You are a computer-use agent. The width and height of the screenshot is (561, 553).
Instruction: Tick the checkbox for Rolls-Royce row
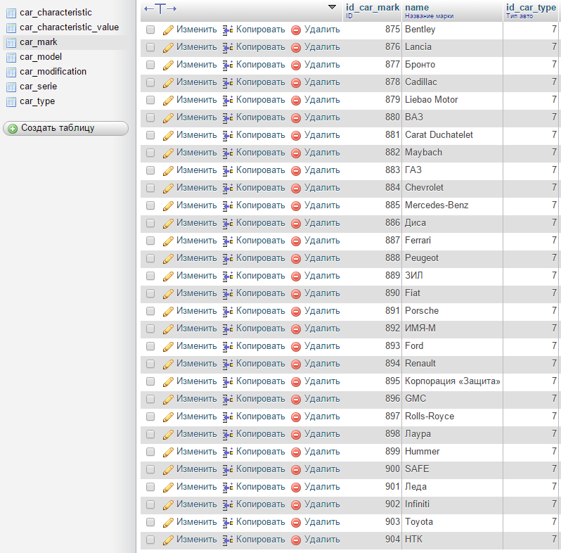(x=150, y=417)
